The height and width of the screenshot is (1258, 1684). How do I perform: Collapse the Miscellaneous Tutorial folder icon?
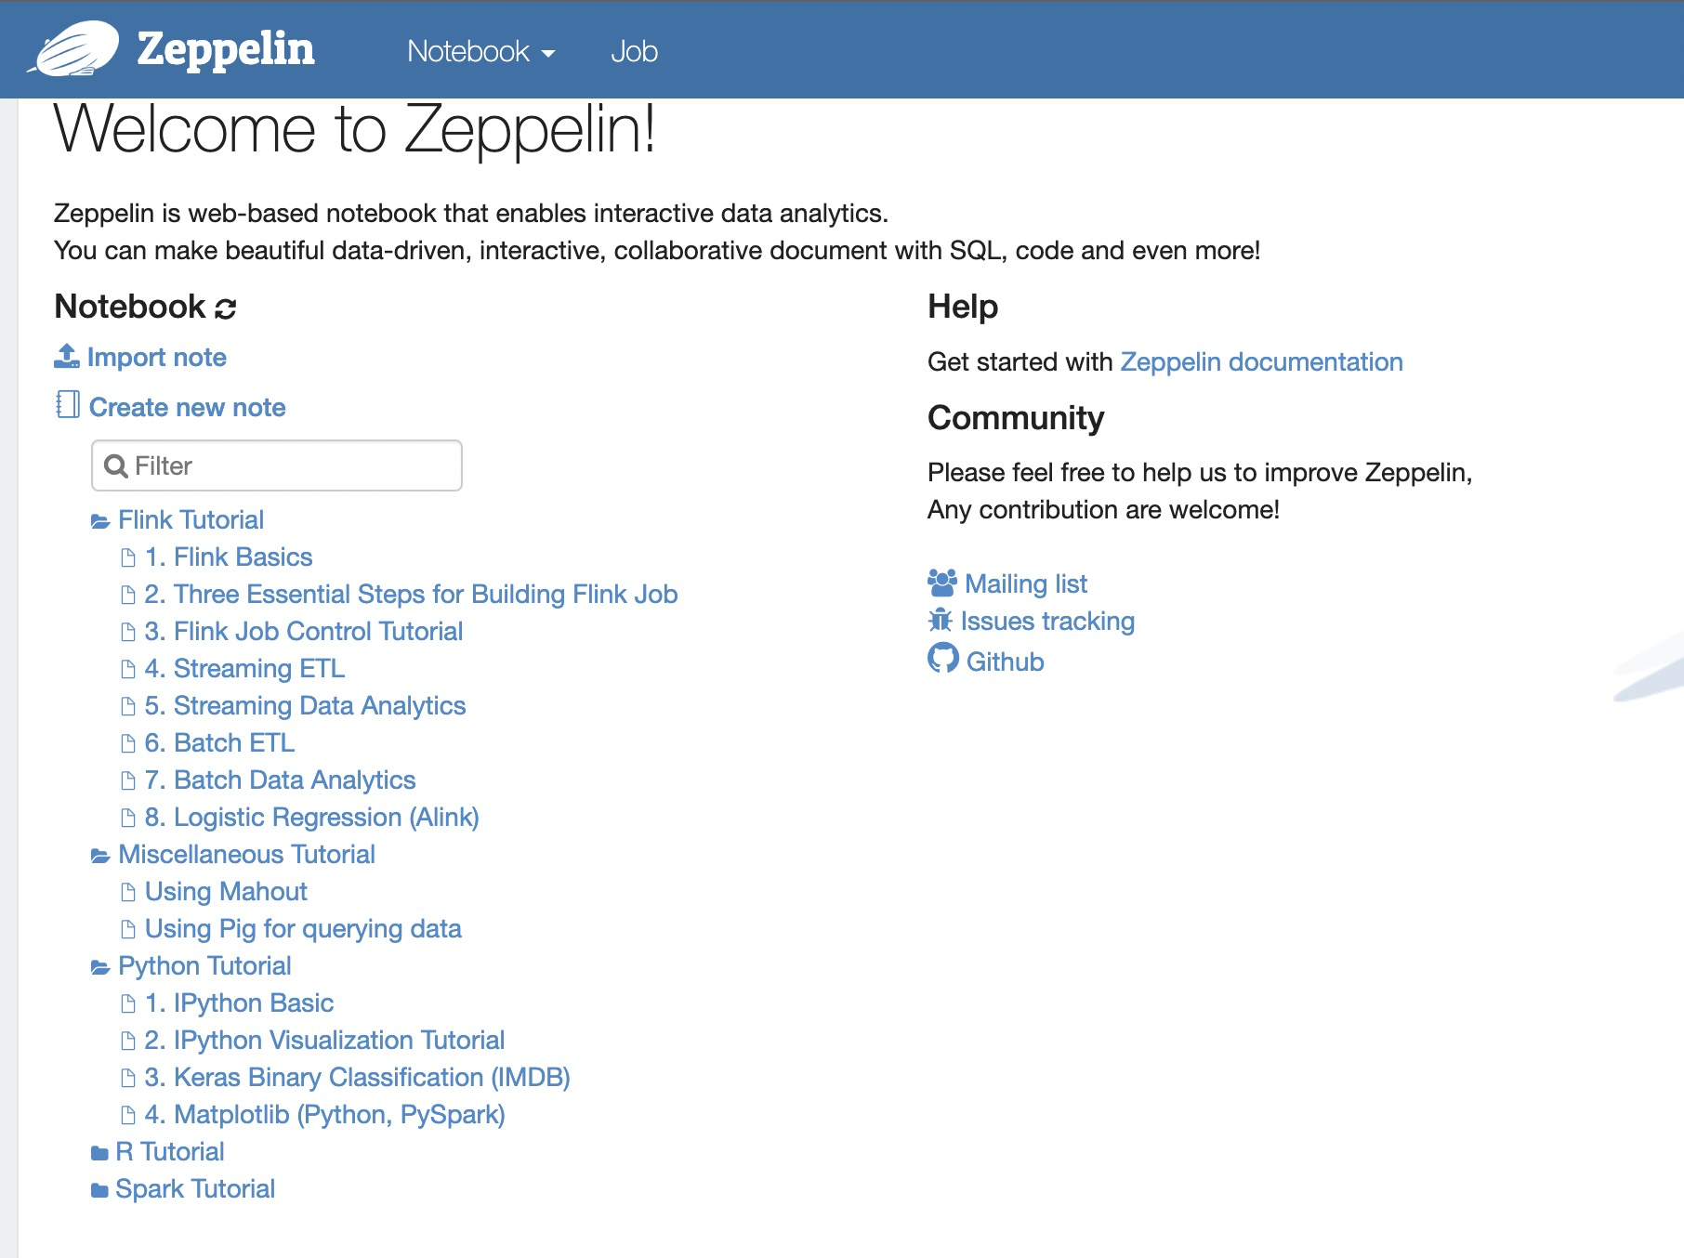(100, 856)
